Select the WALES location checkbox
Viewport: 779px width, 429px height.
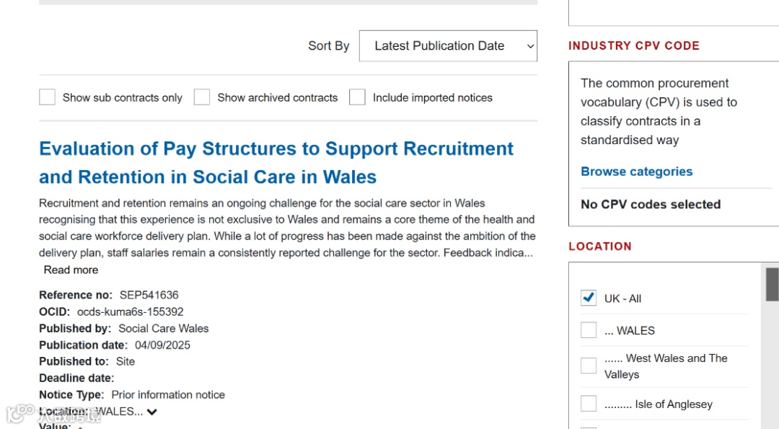(x=589, y=330)
